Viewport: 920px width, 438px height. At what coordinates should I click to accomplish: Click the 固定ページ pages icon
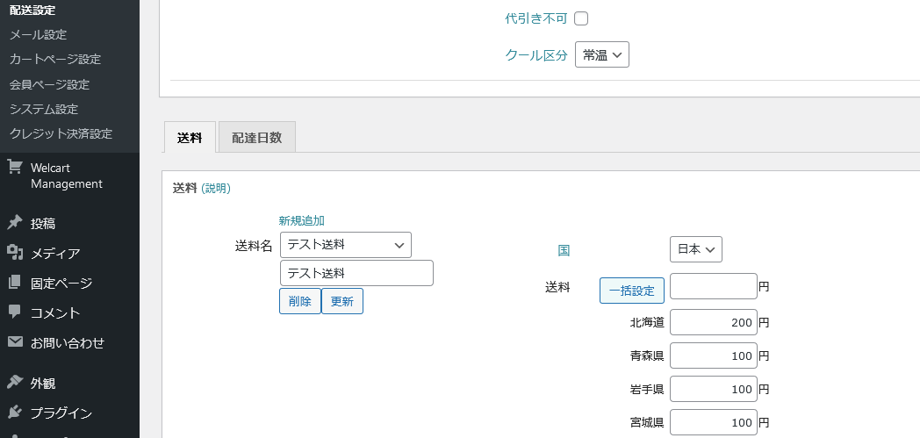pos(15,283)
